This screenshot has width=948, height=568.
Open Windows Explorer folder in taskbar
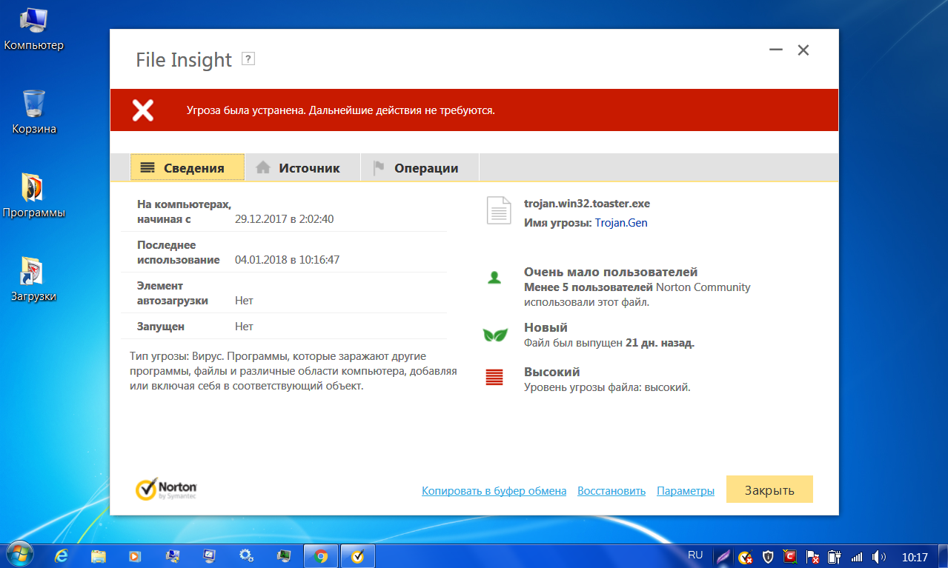99,555
